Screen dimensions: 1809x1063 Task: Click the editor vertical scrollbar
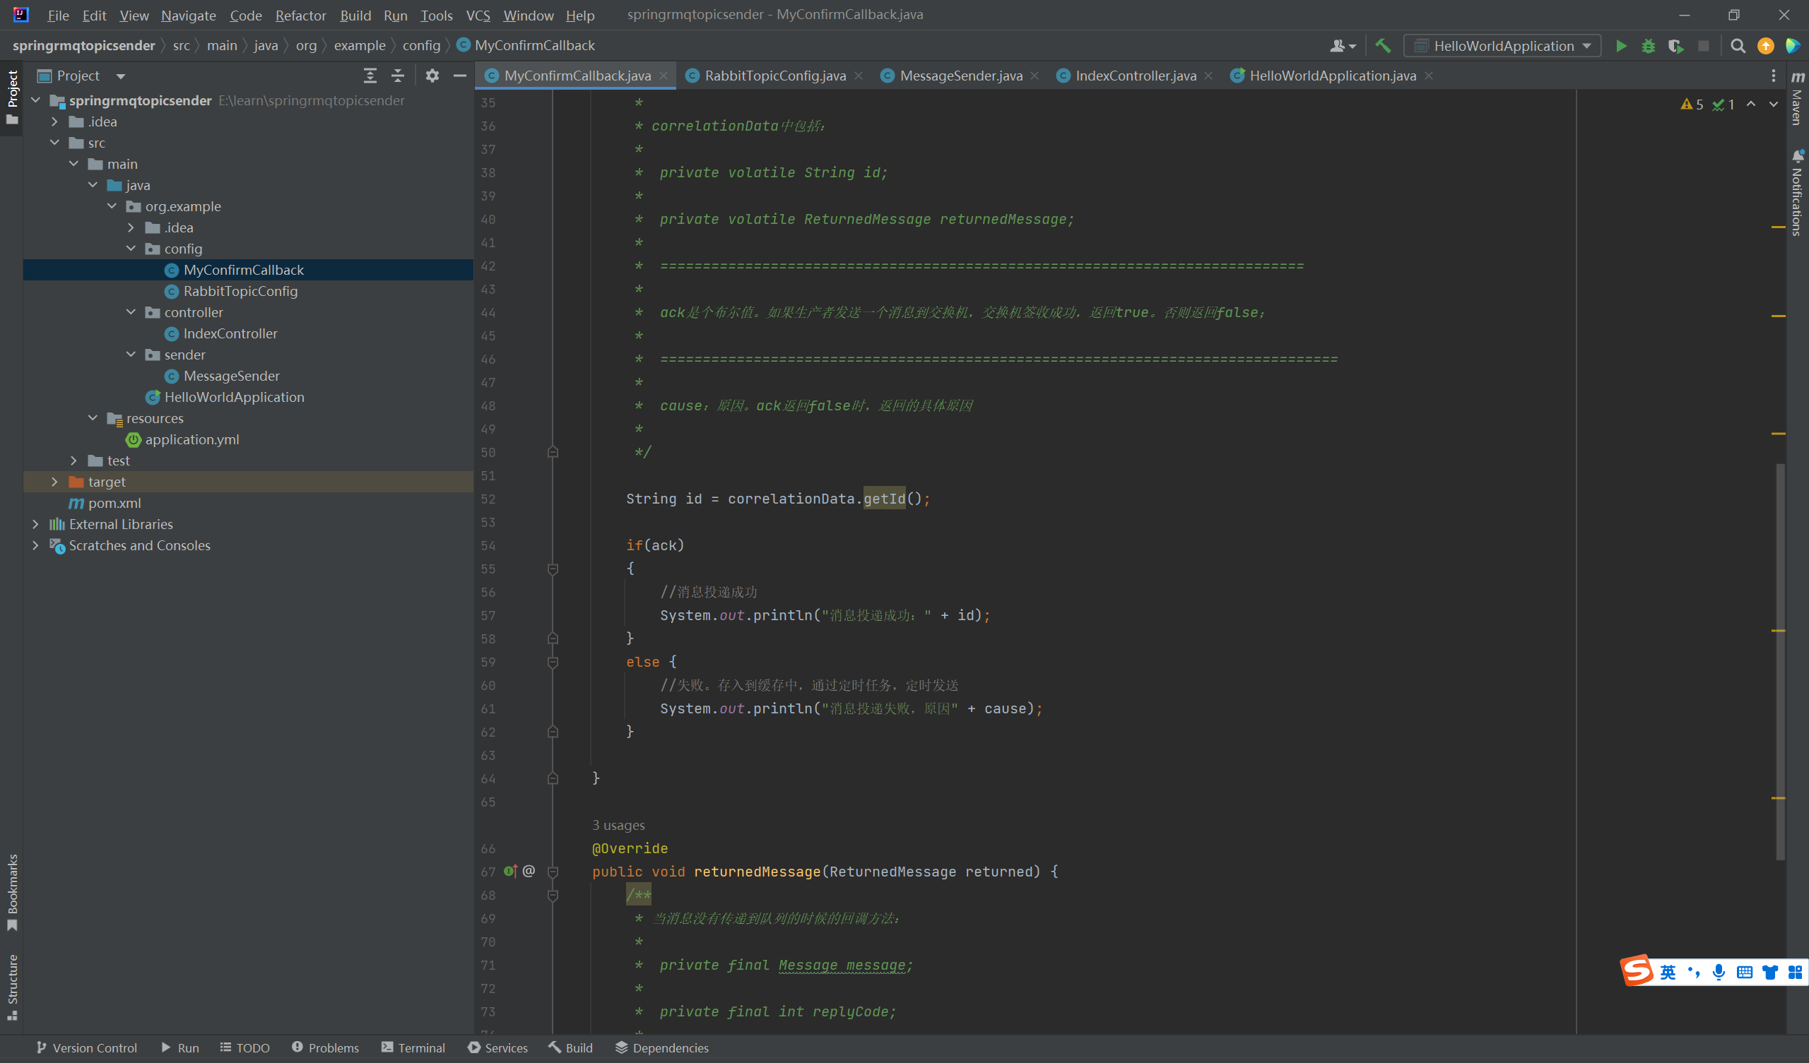coord(1780,660)
